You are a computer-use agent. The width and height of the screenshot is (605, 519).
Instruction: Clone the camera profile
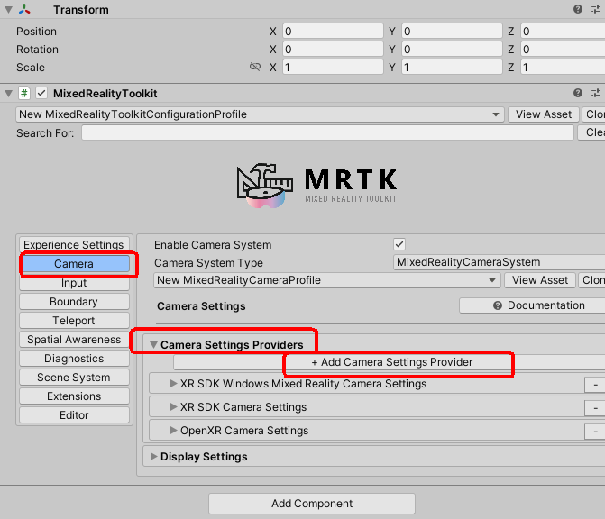click(591, 280)
